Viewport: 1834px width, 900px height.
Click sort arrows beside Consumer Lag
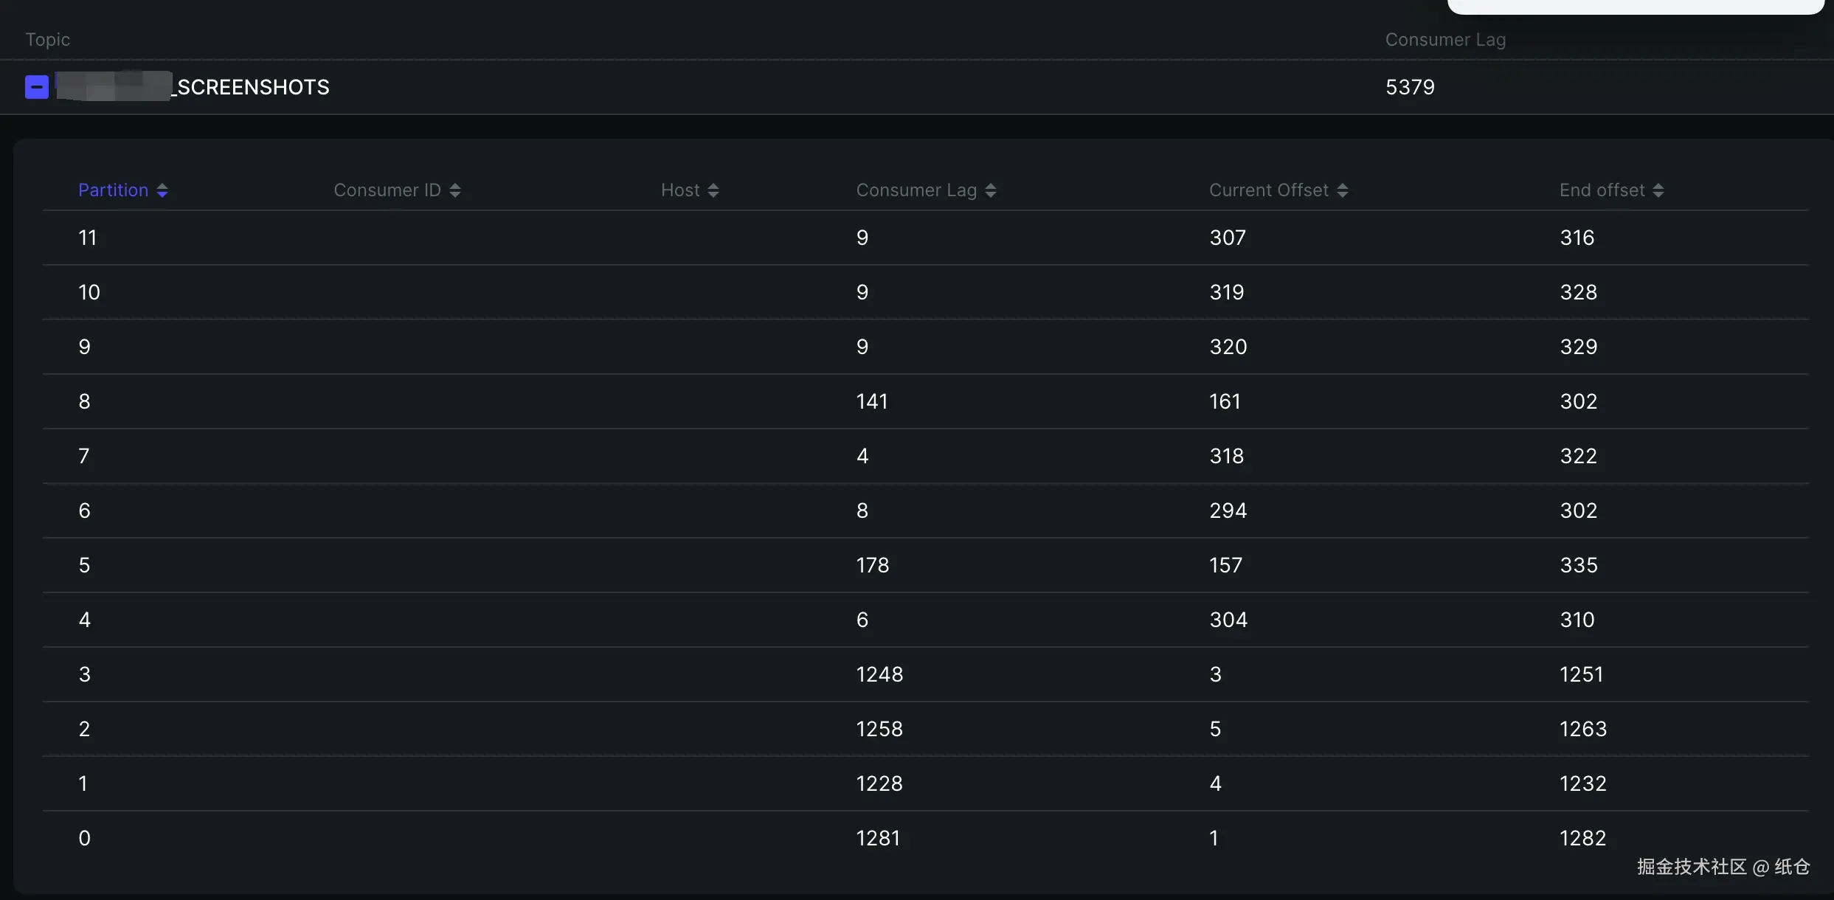pyautogui.click(x=991, y=190)
